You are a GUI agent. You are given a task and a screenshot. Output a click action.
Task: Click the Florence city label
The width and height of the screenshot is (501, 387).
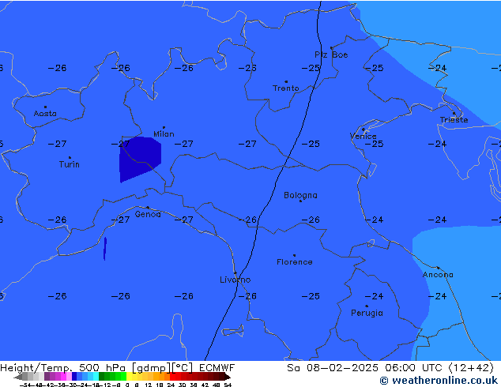tap(294, 262)
